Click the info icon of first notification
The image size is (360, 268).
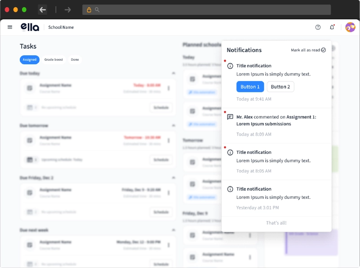click(230, 66)
